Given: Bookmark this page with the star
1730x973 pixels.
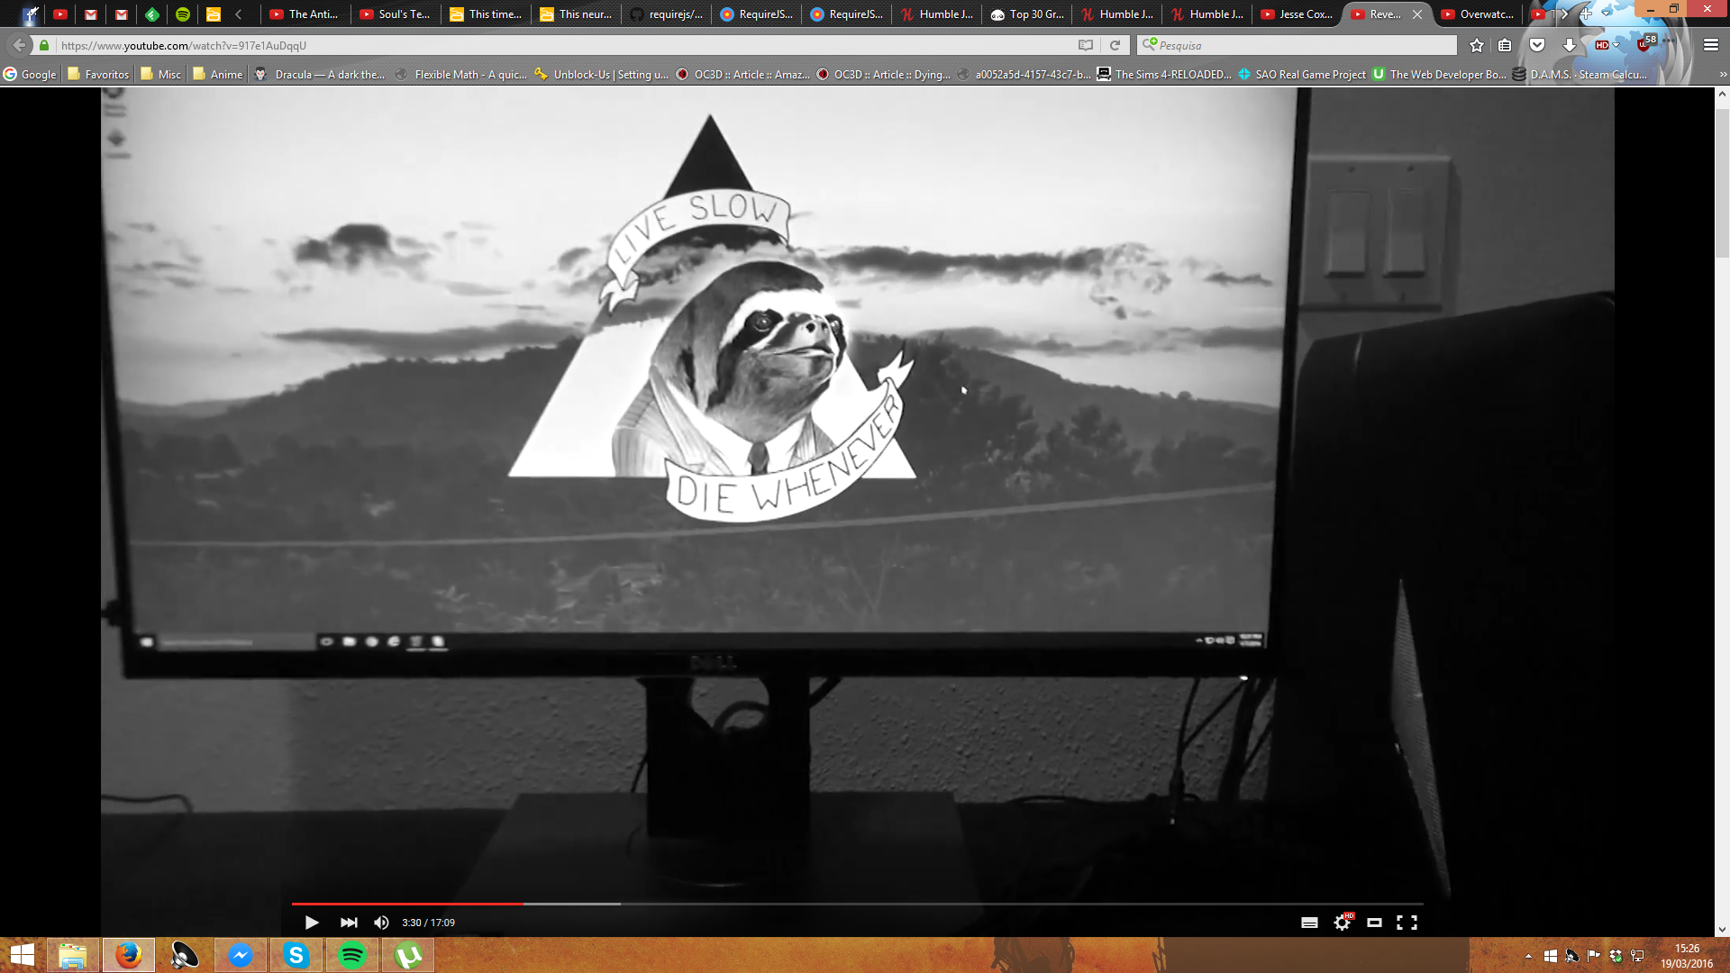Looking at the screenshot, I should [x=1476, y=45].
